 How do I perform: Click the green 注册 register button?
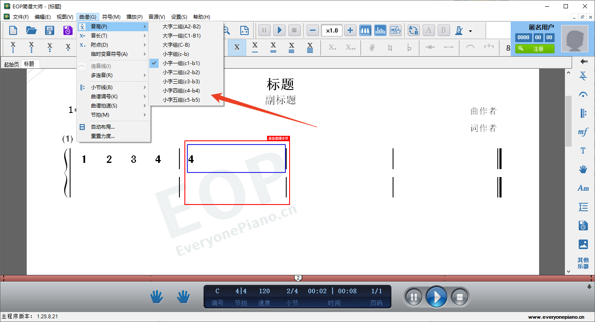[534, 49]
